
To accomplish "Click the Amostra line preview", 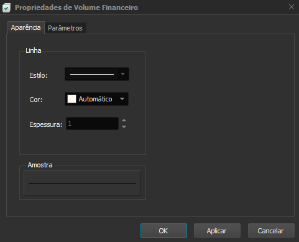I will pyautogui.click(x=82, y=183).
